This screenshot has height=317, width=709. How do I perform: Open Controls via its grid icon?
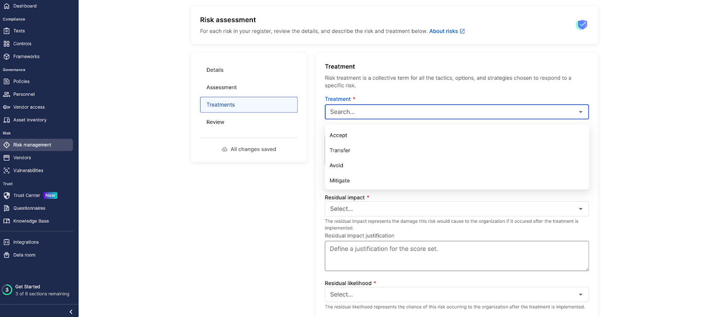tap(6, 44)
